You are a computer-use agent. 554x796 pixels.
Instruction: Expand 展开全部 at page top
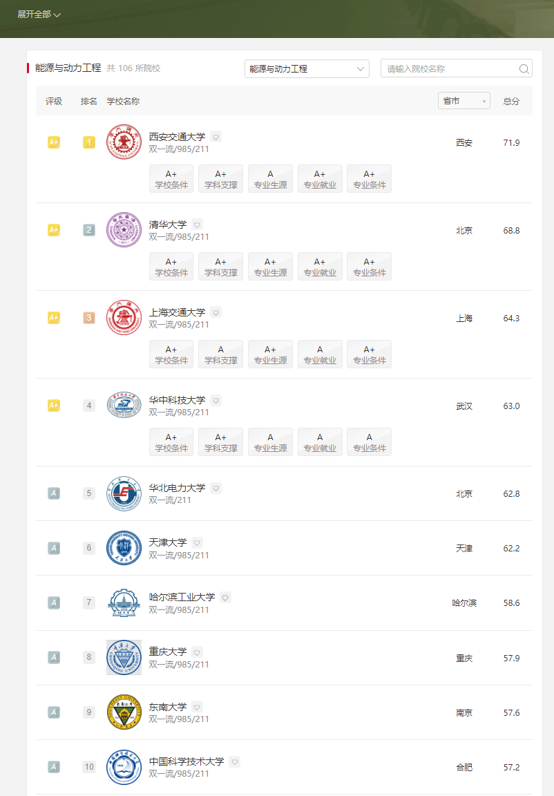(39, 15)
